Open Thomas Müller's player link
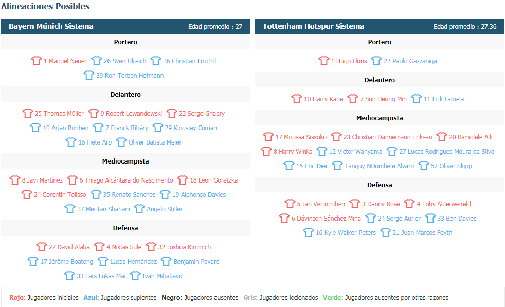Screen dimensions: 505x307 [59, 114]
